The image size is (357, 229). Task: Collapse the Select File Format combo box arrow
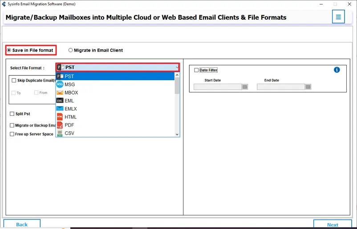[x=177, y=67]
